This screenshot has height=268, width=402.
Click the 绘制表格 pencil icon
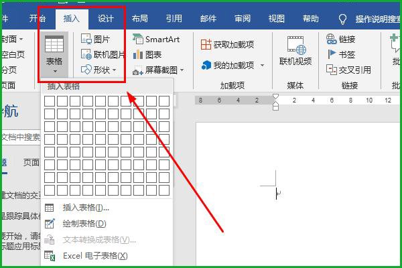tap(50, 224)
